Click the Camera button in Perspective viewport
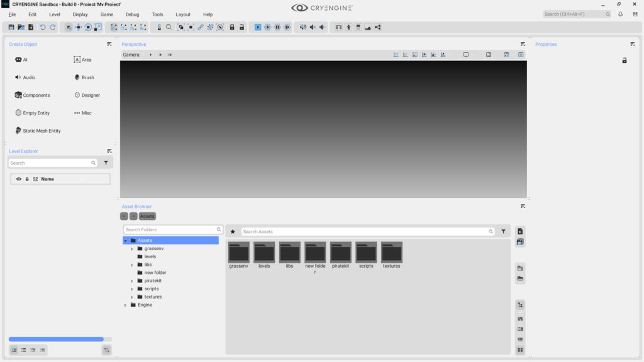Viewport: 644px width, 362px height. (x=131, y=55)
